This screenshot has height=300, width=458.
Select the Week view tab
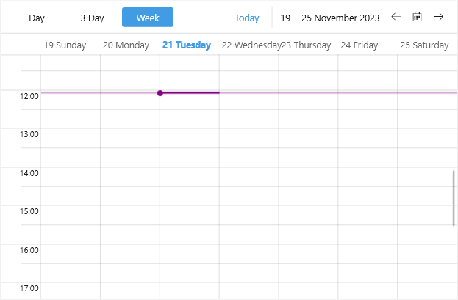(x=148, y=18)
